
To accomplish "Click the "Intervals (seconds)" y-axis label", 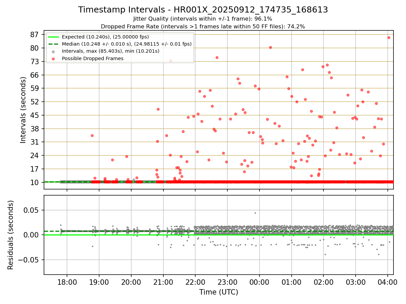I will [23, 110].
